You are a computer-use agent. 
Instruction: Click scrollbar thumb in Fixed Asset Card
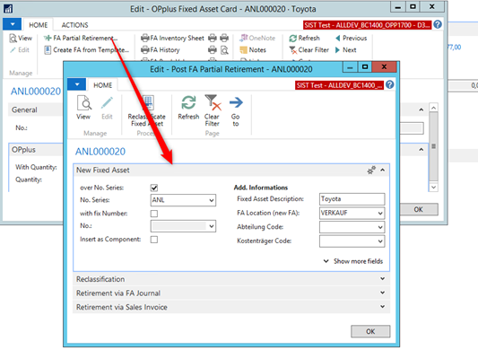click(433, 146)
